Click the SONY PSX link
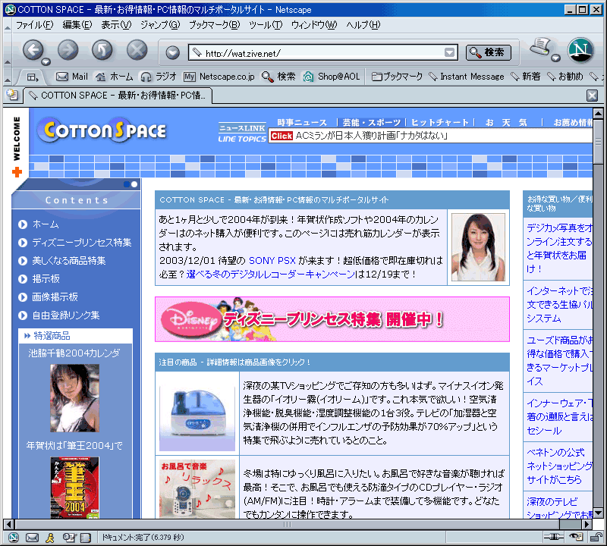 [x=272, y=261]
